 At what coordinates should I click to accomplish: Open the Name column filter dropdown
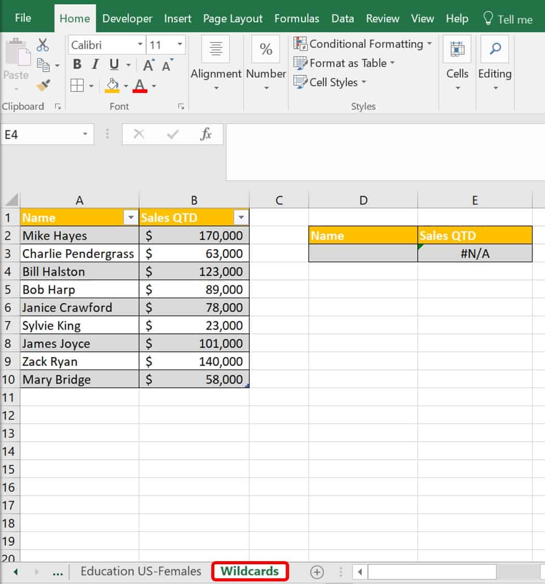[131, 218]
